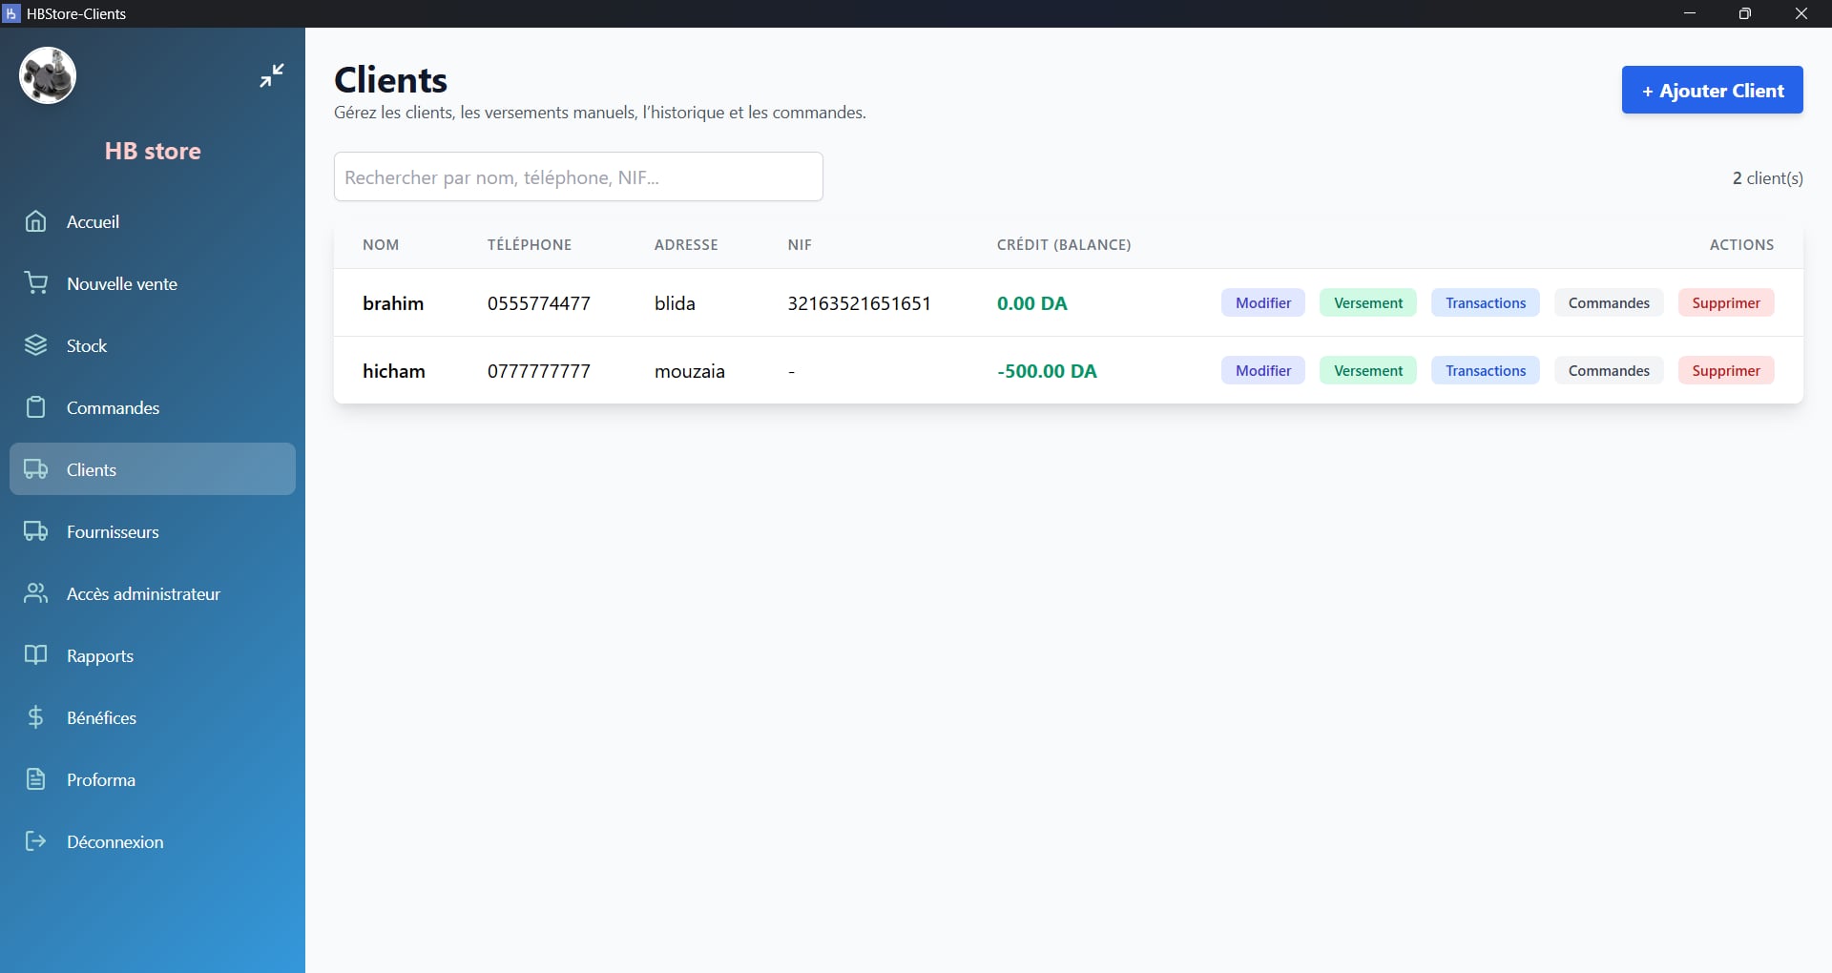Image resolution: width=1832 pixels, height=973 pixels.
Task: Click the Stock layers icon
Action: coord(35,345)
